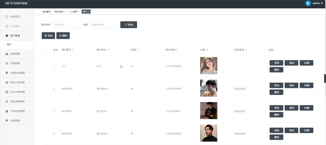Expand the 打车订单管理 menu chevron
This screenshot has width=326, height=145.
30,92
